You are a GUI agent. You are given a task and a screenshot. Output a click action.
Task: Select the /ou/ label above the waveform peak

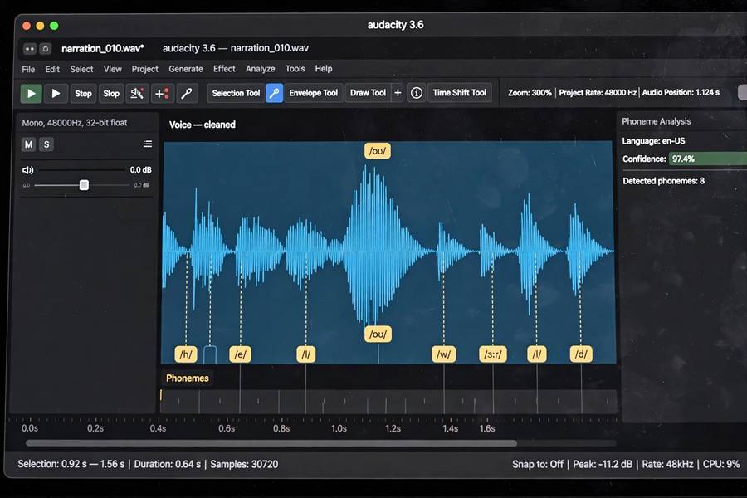378,151
